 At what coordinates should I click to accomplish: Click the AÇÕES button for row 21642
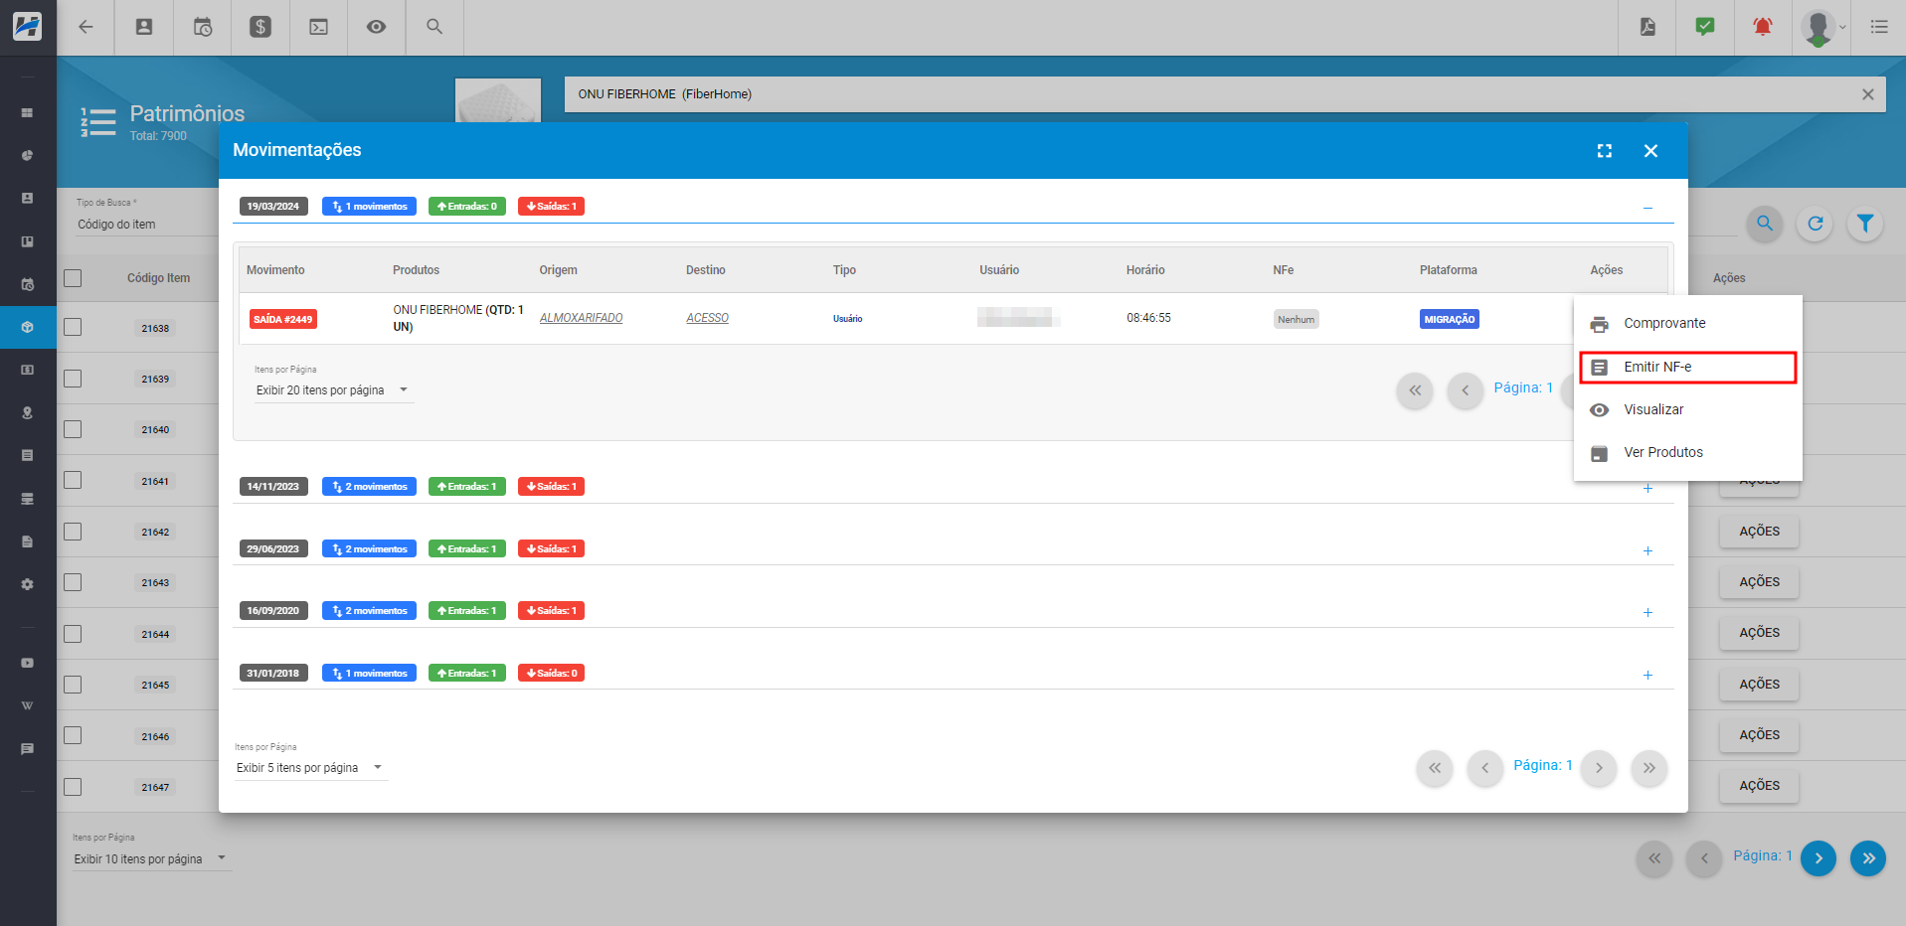(1759, 532)
